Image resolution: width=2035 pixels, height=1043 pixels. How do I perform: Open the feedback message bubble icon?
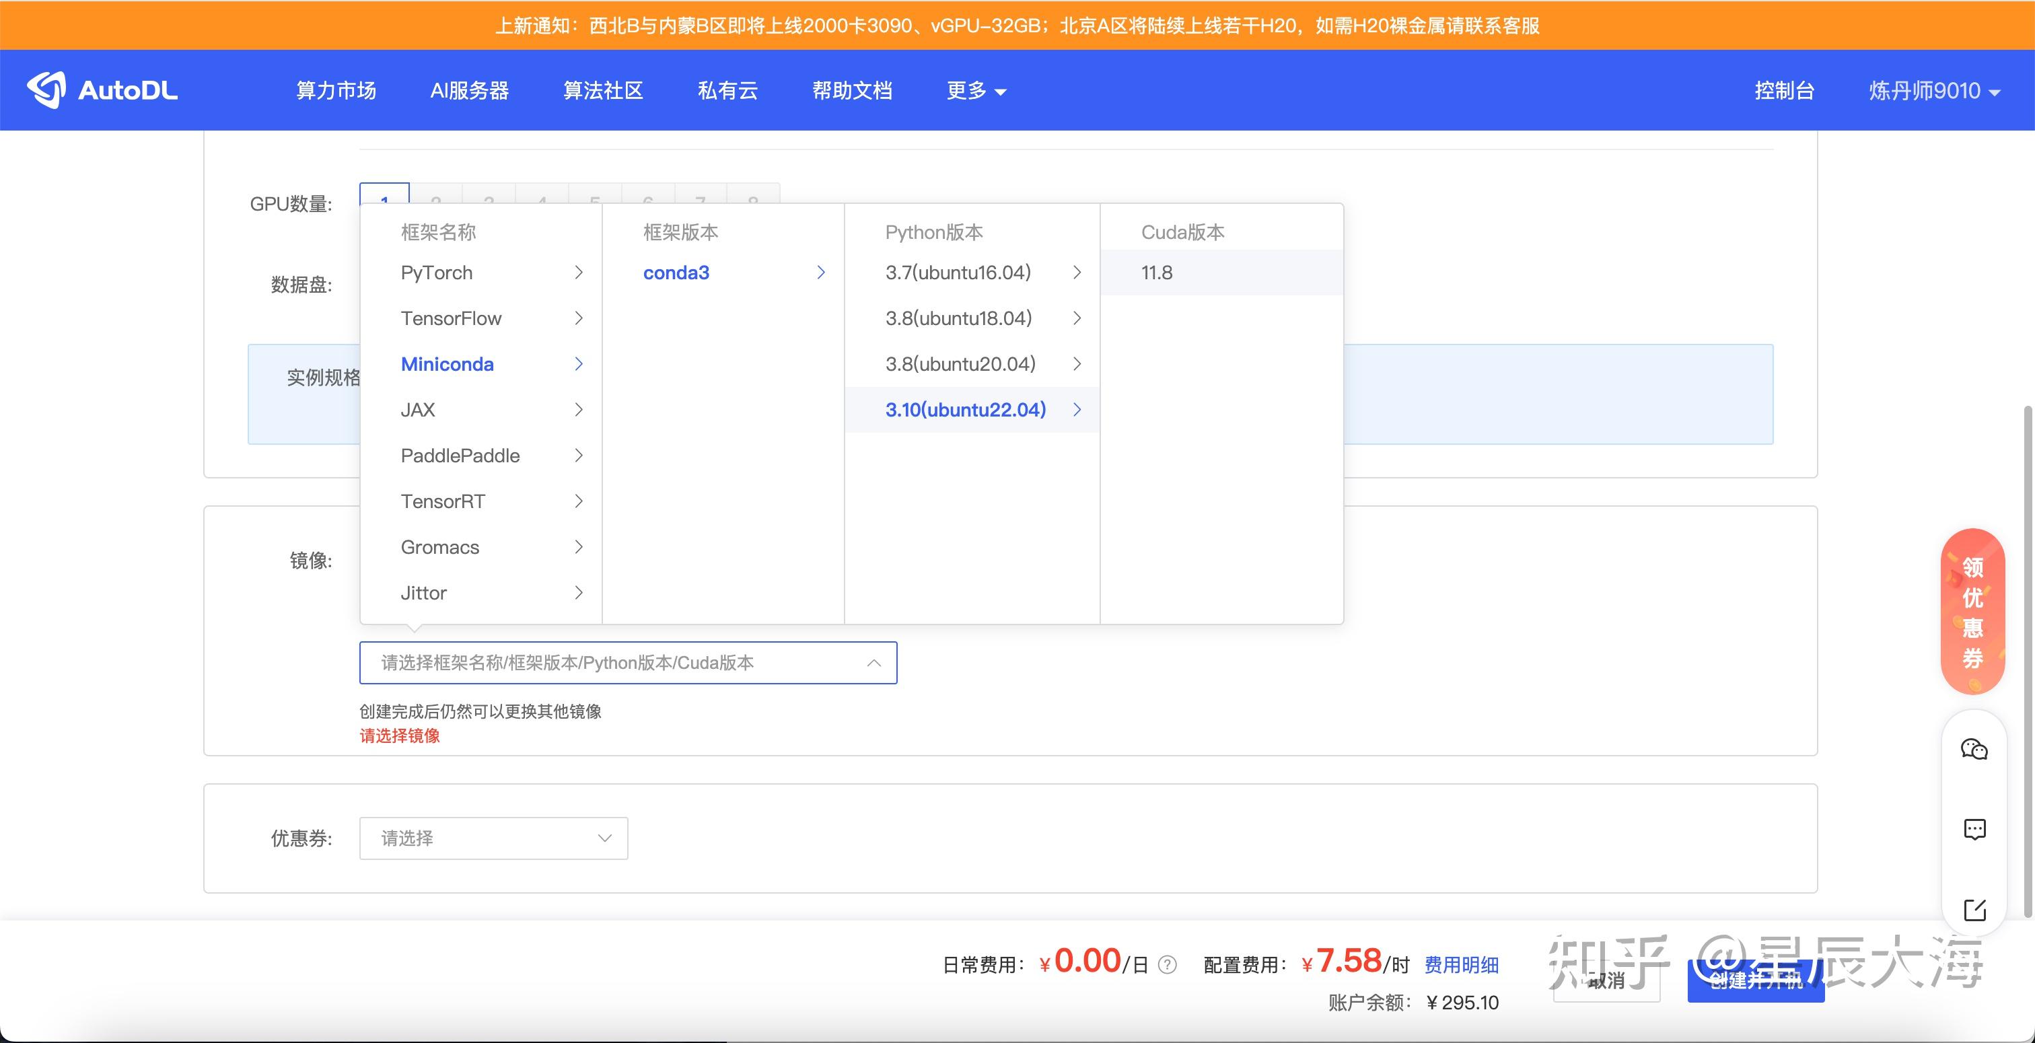1975,829
